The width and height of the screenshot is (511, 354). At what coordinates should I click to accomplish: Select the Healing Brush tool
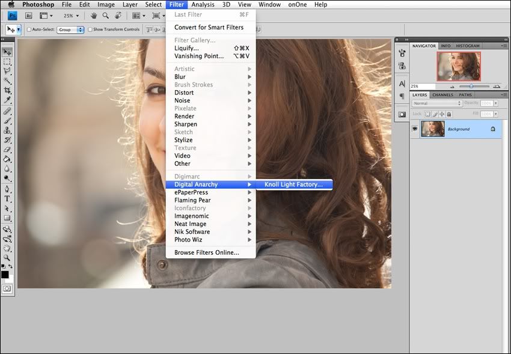click(x=7, y=111)
